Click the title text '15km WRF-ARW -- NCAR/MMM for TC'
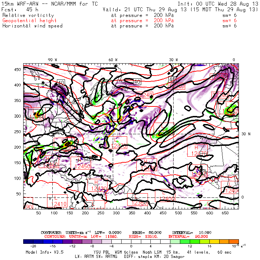This screenshot has height=260, width=260. (50, 4)
